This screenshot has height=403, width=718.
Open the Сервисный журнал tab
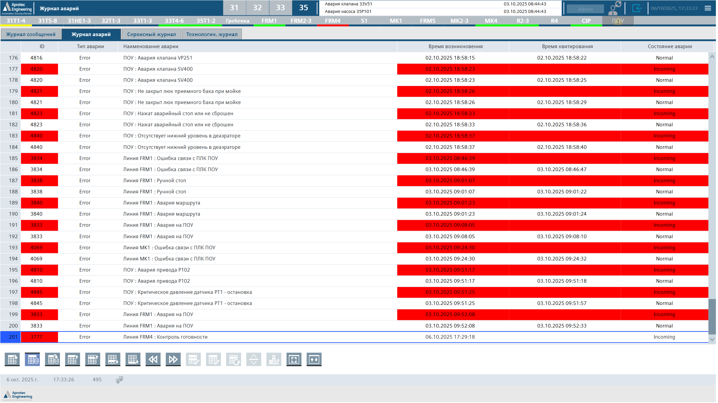pyautogui.click(x=151, y=34)
